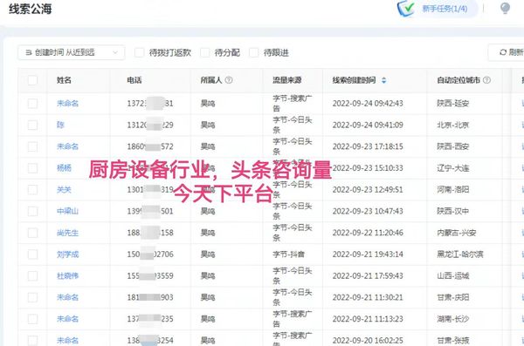Click the 字节-抖音 source cell
The image size is (524, 346).
click(289, 254)
